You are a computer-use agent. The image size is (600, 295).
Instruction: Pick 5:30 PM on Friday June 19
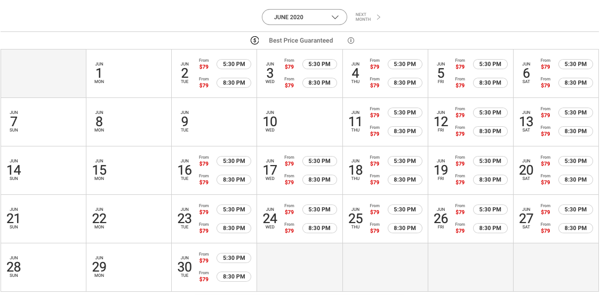point(490,161)
